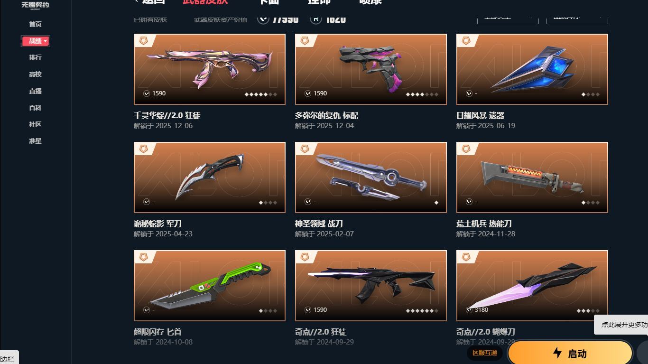Click the orange 启动 launch button
The width and height of the screenshot is (648, 364).
(x=570, y=353)
